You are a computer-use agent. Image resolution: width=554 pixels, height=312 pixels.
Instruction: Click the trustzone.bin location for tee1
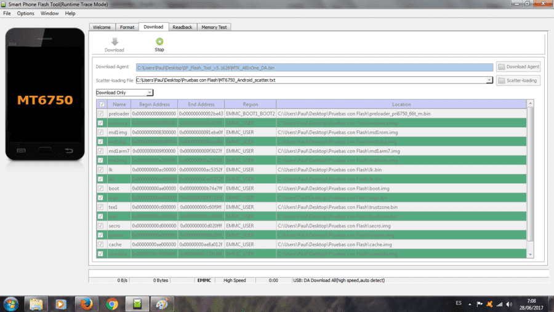[x=401, y=207]
